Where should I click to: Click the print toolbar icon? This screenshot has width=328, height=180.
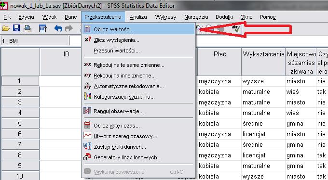[27, 28]
